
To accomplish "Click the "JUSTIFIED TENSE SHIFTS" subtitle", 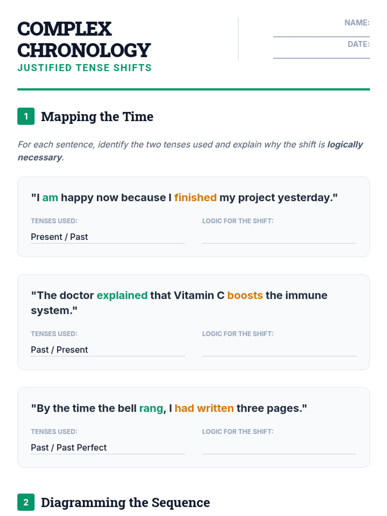I will pos(84,68).
